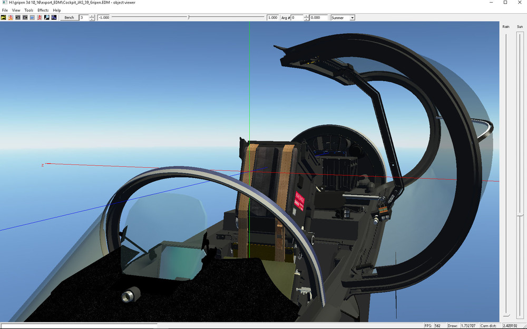Open the Tools menu
527x329 pixels.
point(29,11)
